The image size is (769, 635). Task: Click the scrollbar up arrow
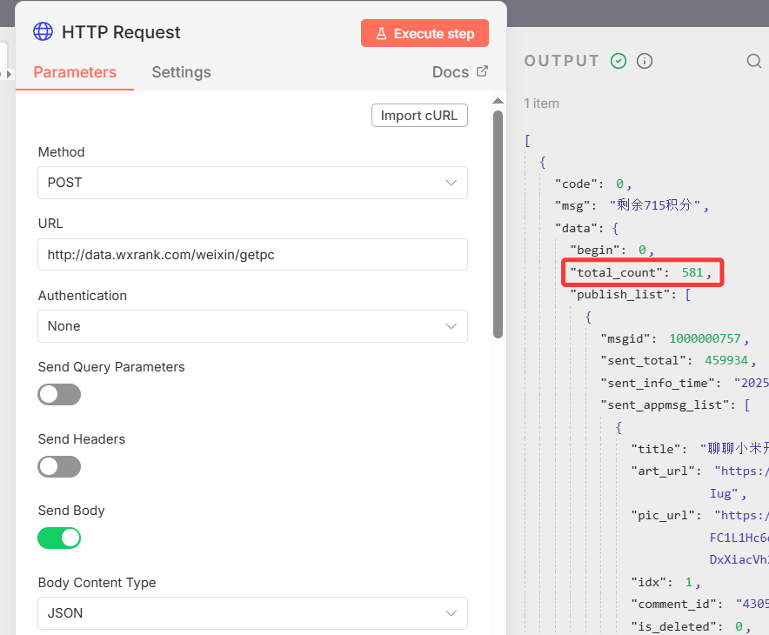pos(498,100)
